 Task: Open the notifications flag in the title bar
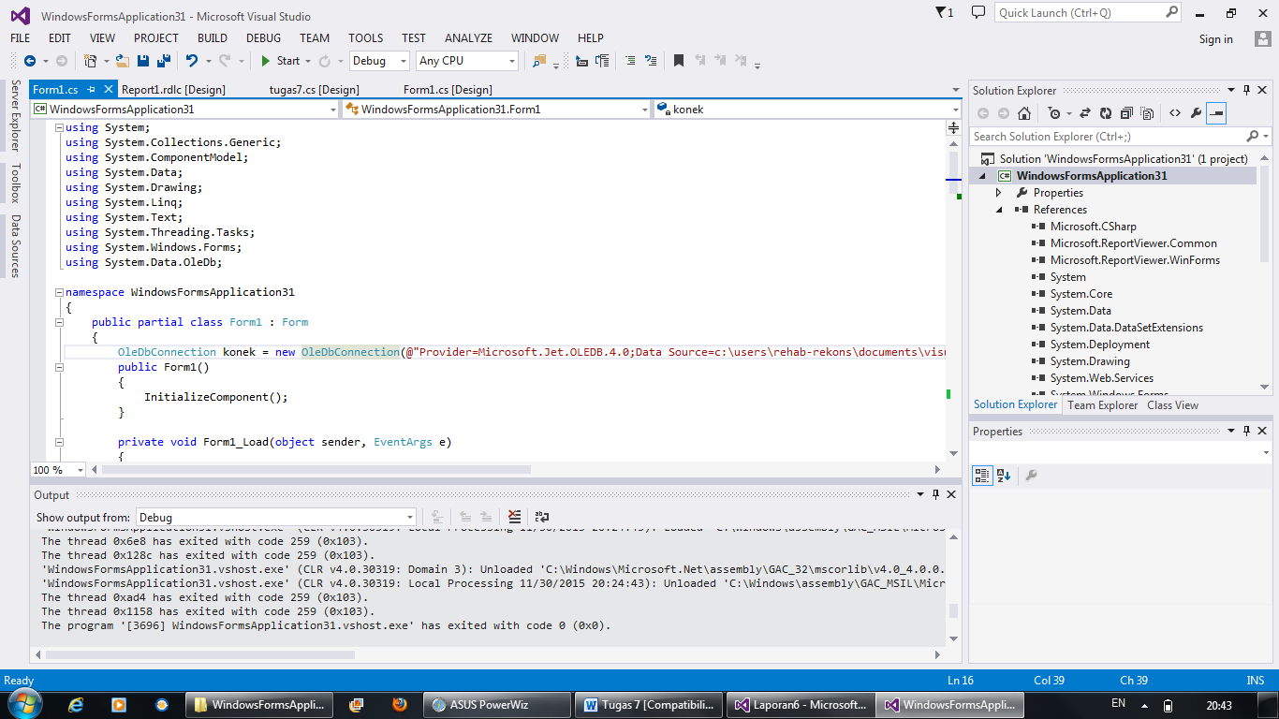(944, 12)
